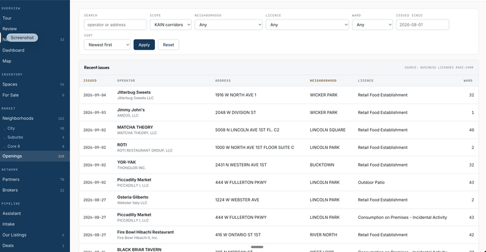Viewport: 486px width, 252px height.
Task: Open the Licence filter dropdown
Action: click(x=307, y=25)
